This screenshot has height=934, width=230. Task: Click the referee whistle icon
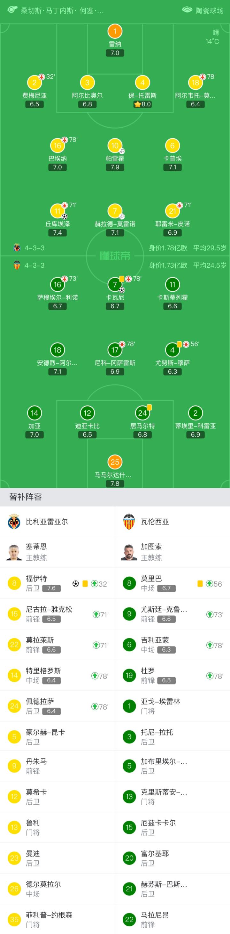point(12,10)
